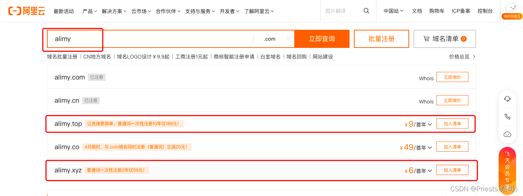The height and width of the screenshot is (196, 523).
Task: Add alimy.co to list with 加入清单
Action: (x=452, y=147)
